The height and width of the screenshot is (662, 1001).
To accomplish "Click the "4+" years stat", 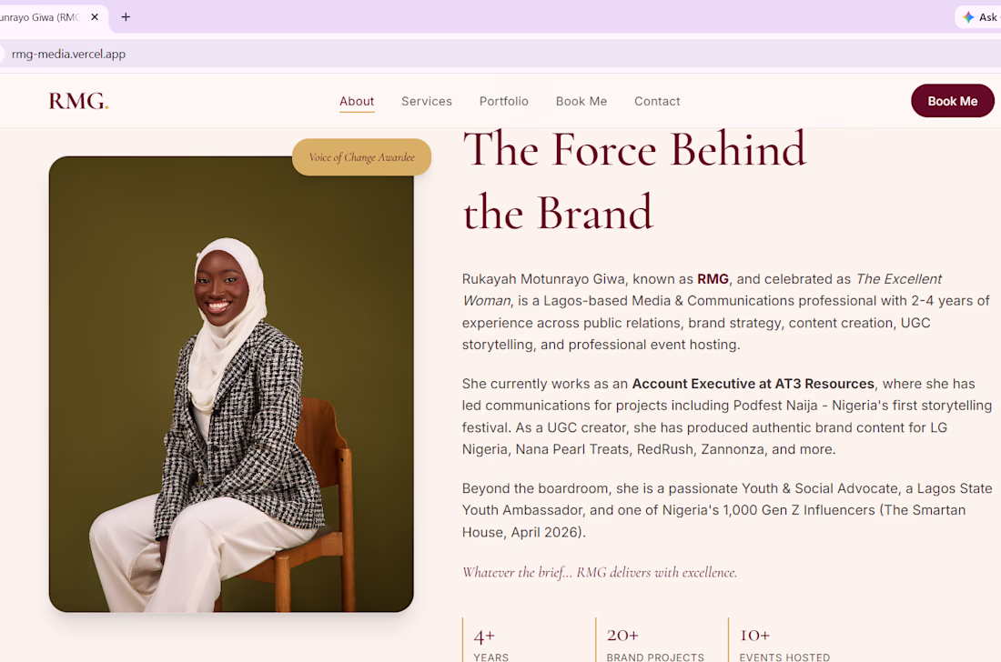I will click(x=484, y=636).
